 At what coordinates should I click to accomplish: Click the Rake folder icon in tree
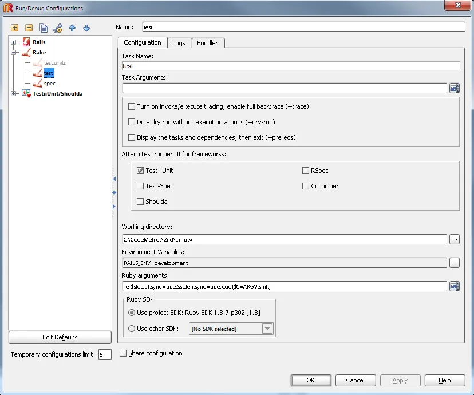[26, 52]
